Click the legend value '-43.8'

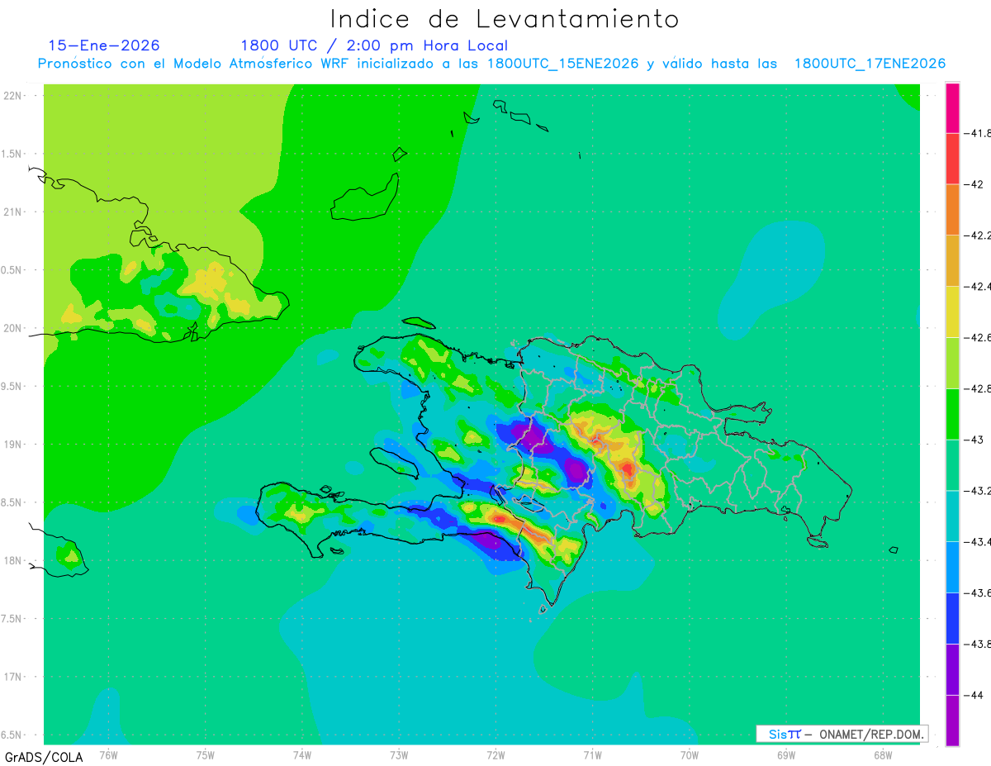(x=977, y=645)
